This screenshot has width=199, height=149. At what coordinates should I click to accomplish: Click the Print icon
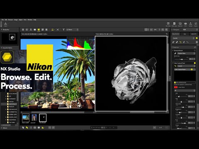click(185, 24)
